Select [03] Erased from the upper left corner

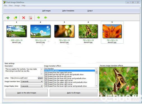[x=70, y=73]
